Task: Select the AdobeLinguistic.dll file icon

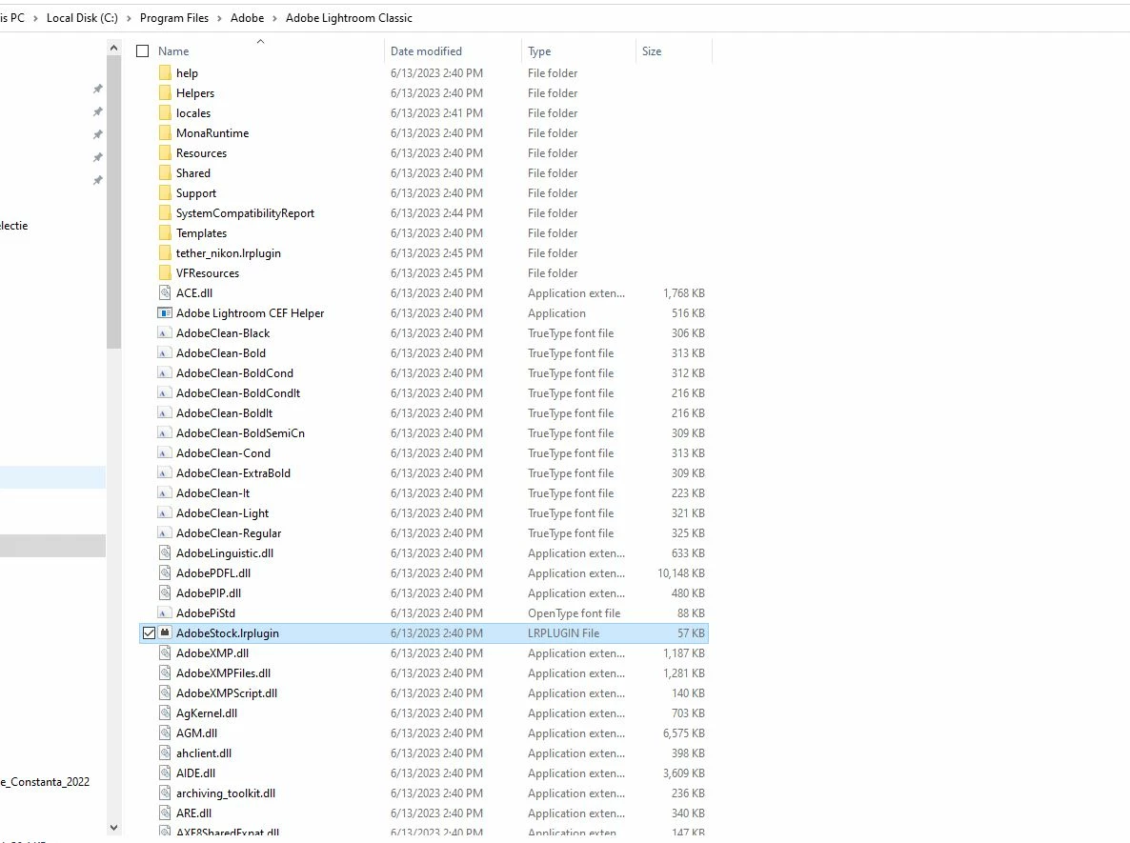Action: point(165,553)
